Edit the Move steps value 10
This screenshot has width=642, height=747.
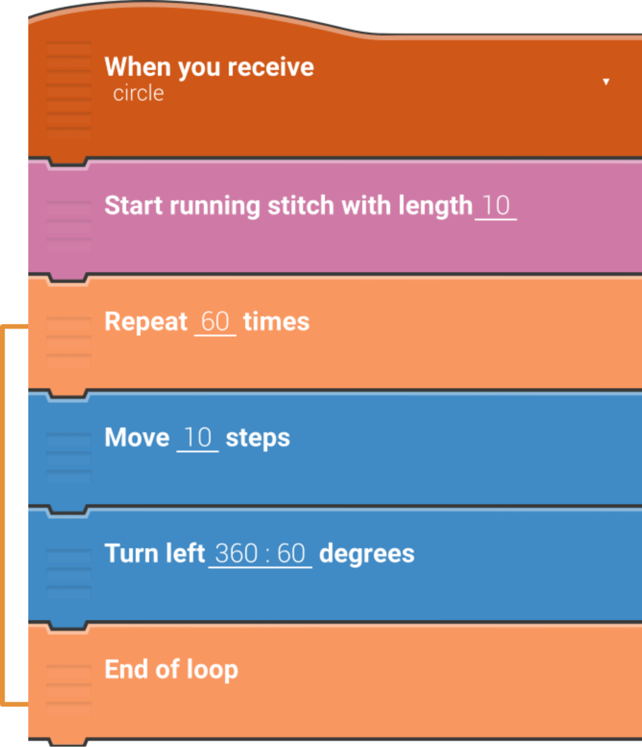(197, 438)
